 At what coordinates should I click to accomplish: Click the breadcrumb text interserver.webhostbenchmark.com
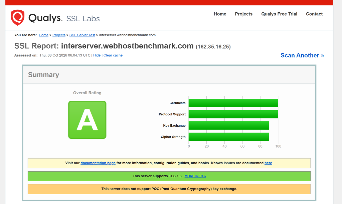(127, 35)
